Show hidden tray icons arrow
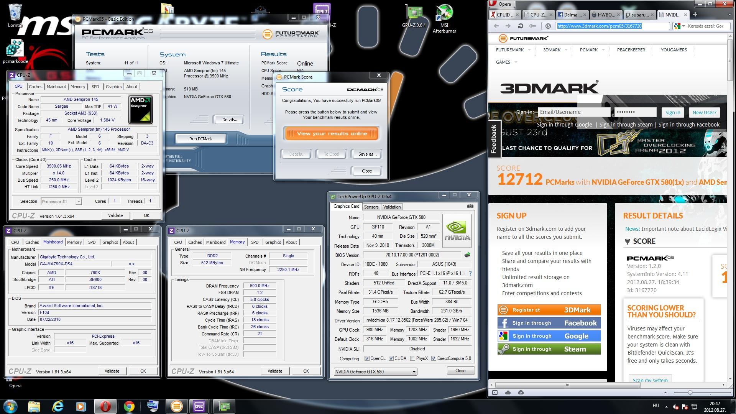Image resolution: width=736 pixels, height=414 pixels. 666,407
